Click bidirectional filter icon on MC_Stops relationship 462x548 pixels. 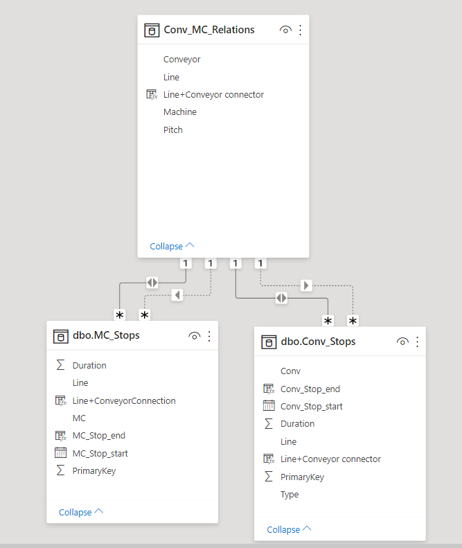click(x=152, y=283)
